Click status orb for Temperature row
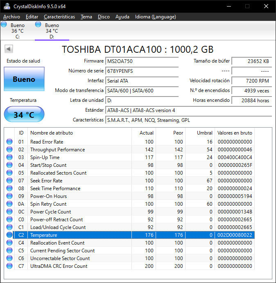The width and height of the screenshot is (276, 283). click(x=9, y=235)
